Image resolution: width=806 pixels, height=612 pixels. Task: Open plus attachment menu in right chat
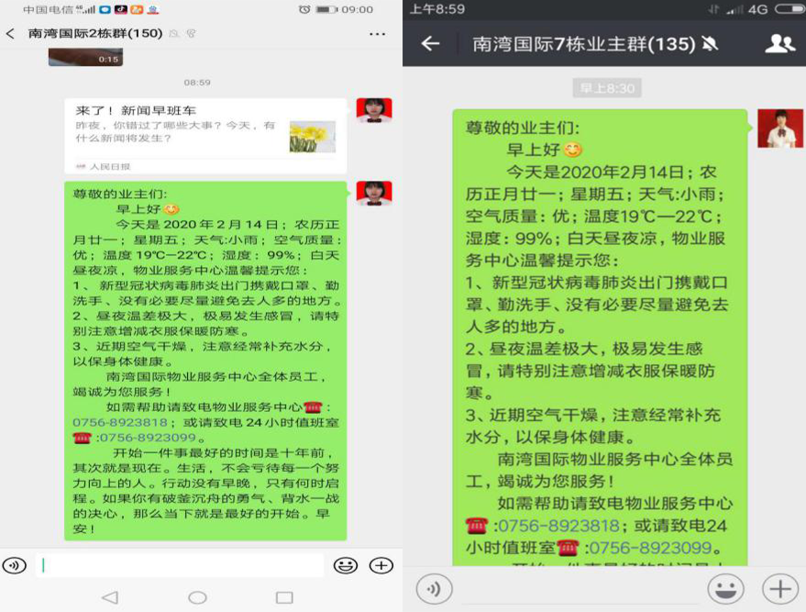[x=779, y=589]
